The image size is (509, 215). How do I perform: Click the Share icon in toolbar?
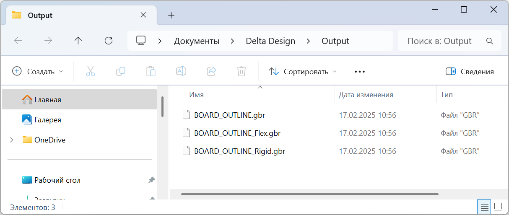point(211,71)
